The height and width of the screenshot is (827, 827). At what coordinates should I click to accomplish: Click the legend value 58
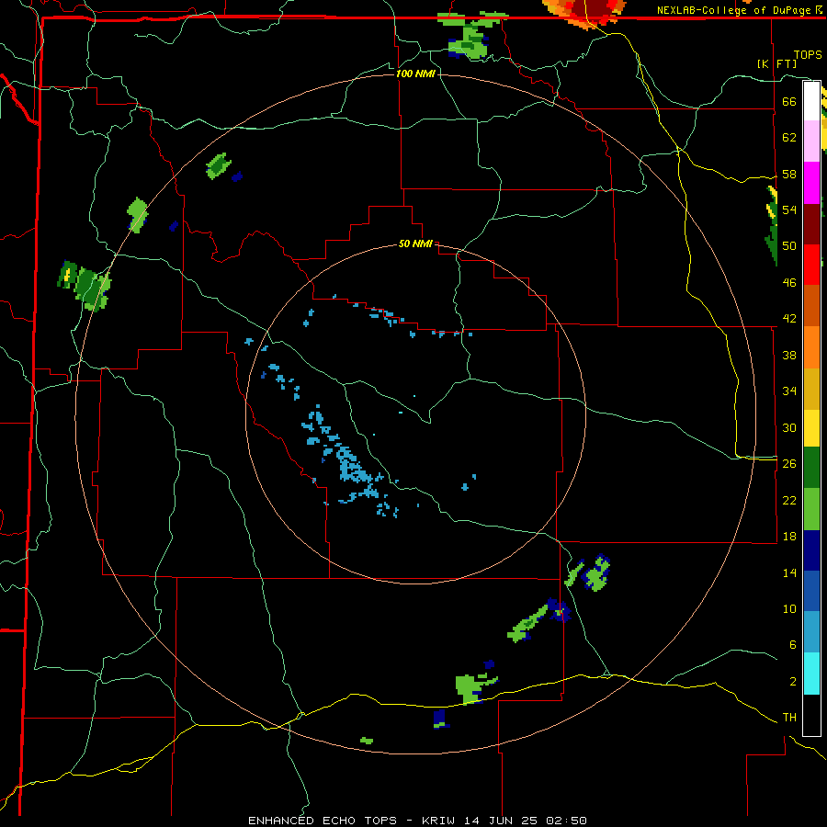(x=789, y=174)
